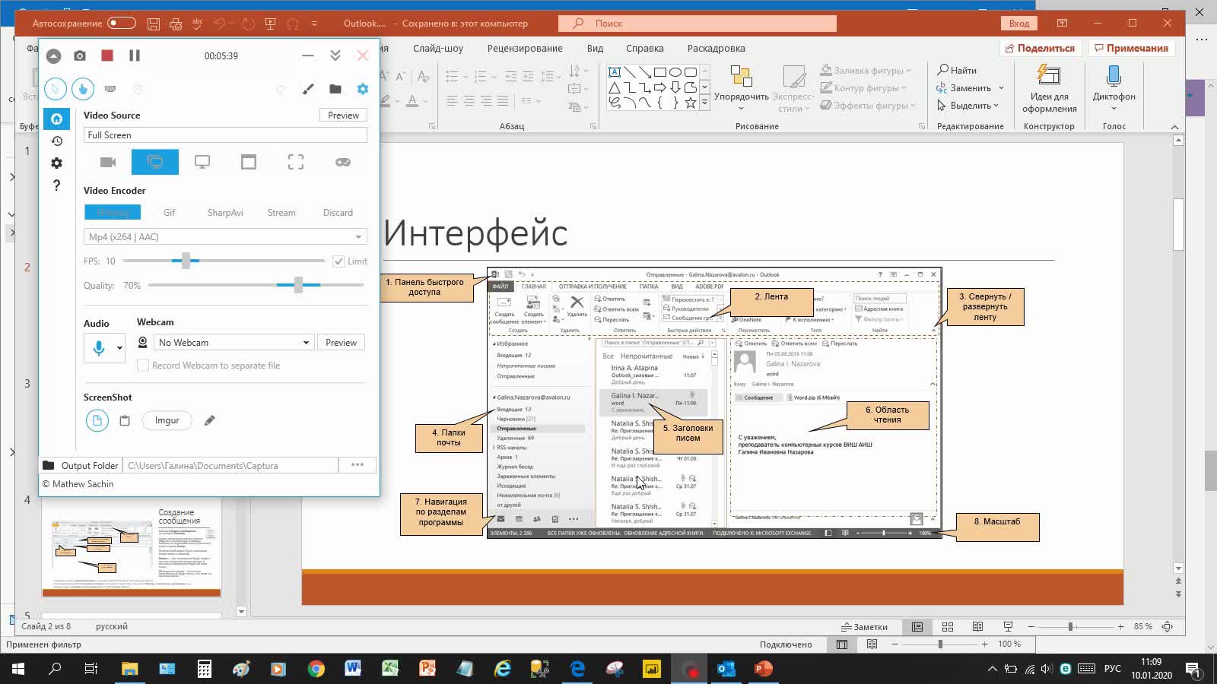Screen dimensions: 1217x684
Task: Open Слайд-шоу ribbon tab
Action: [x=438, y=48]
